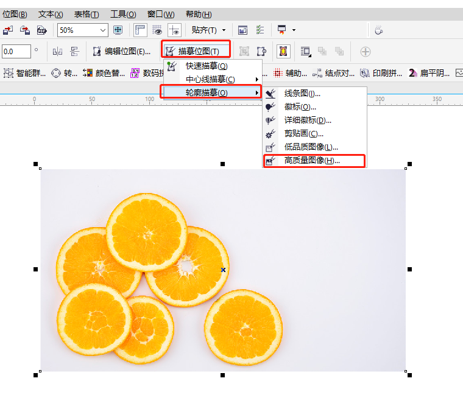Image resolution: width=463 pixels, height=395 pixels.
Task: Toggle the grid display icon
Action: pos(157,30)
